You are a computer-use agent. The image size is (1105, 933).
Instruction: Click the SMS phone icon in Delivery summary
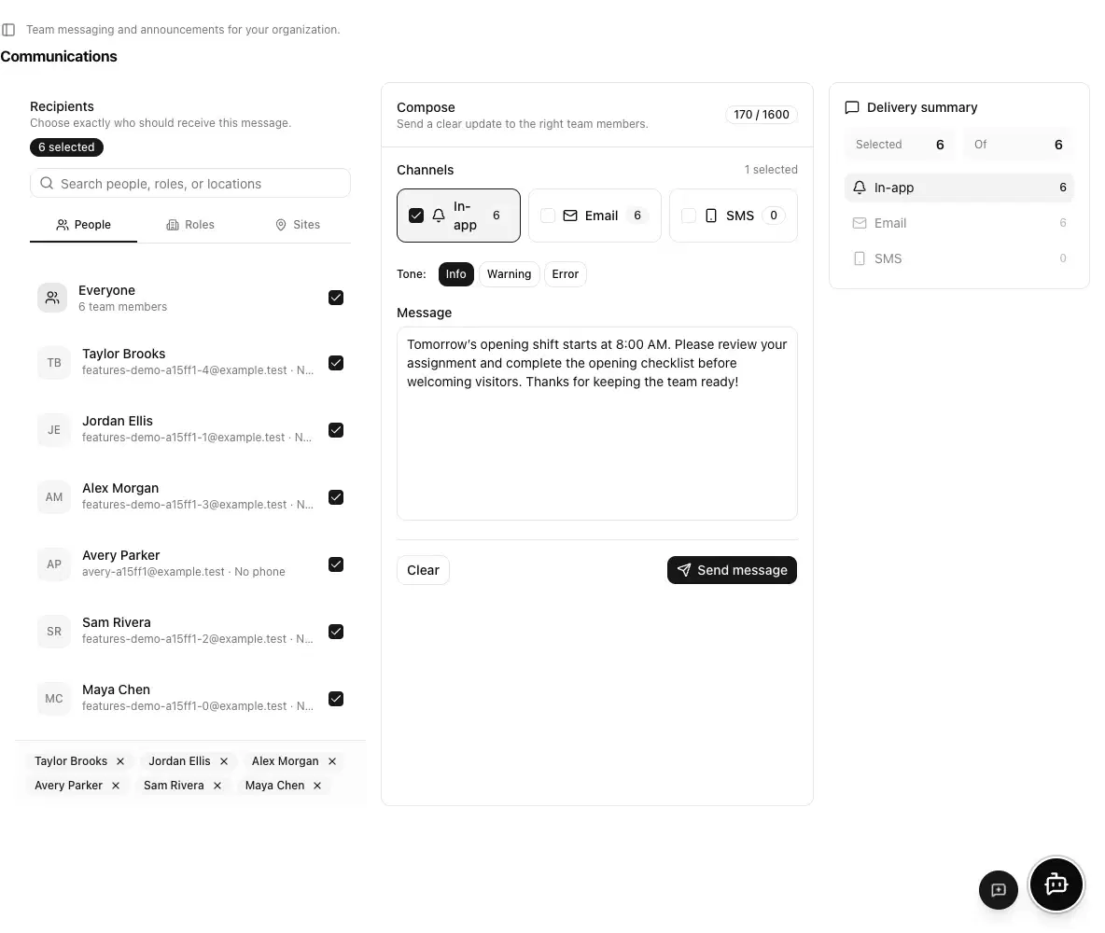859,258
